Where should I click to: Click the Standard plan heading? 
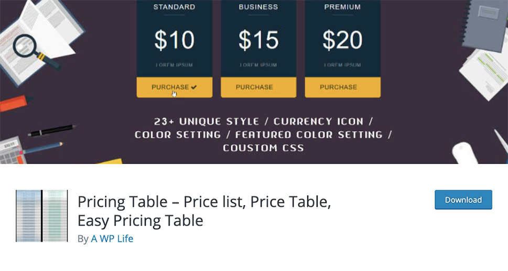pos(174,7)
